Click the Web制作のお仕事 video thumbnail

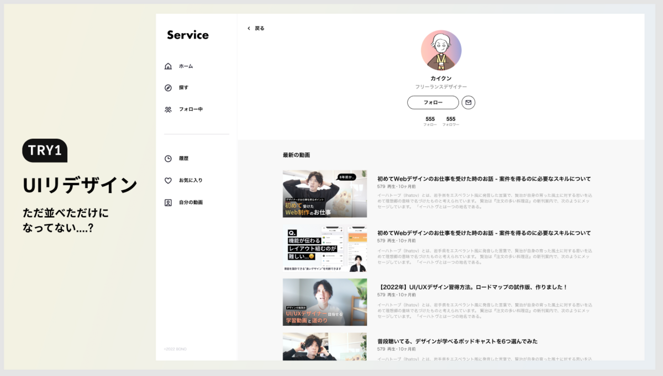325,194
